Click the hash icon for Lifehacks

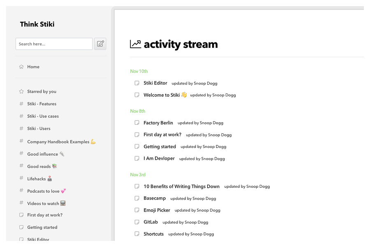coord(21,178)
